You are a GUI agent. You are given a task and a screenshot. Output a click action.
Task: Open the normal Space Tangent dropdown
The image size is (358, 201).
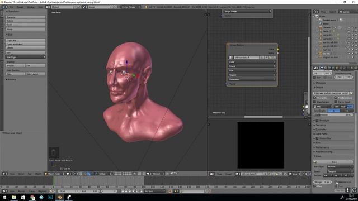[340, 171]
